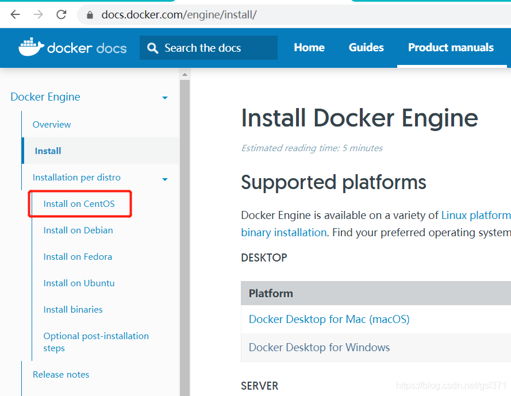Click the Docker whale logo
Image resolution: width=511 pixels, height=396 pixels.
31,47
